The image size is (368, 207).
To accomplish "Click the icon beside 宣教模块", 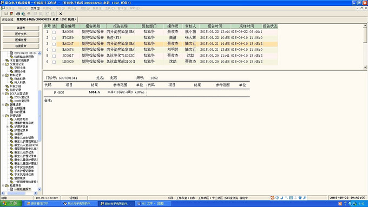I will coord(11,178).
